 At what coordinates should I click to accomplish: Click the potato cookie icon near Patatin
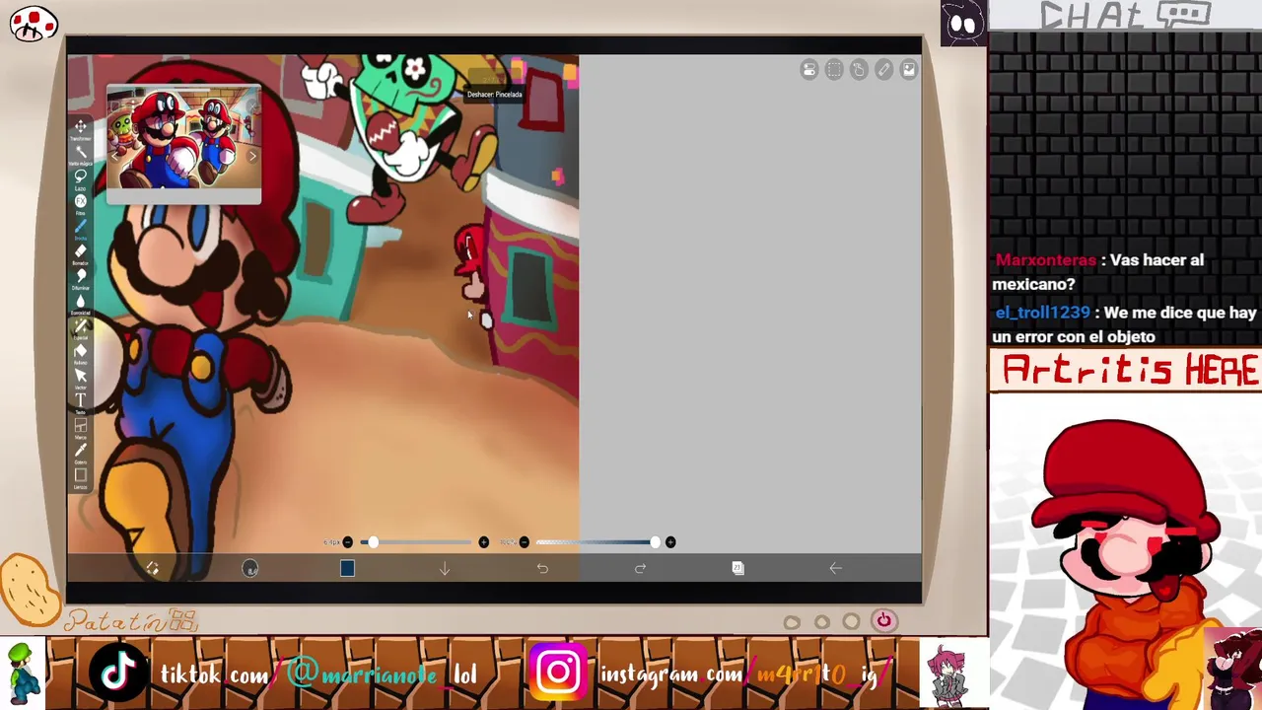click(31, 589)
